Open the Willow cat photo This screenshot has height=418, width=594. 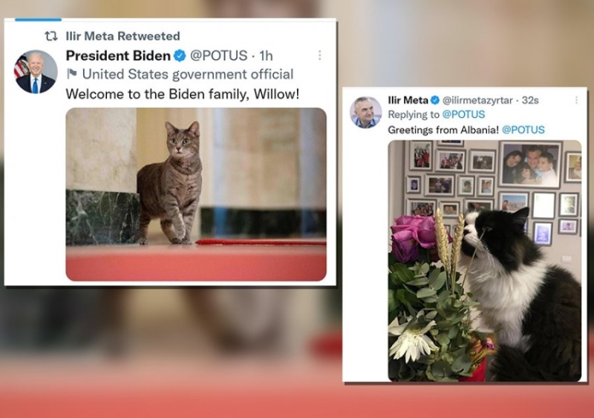tap(196, 194)
